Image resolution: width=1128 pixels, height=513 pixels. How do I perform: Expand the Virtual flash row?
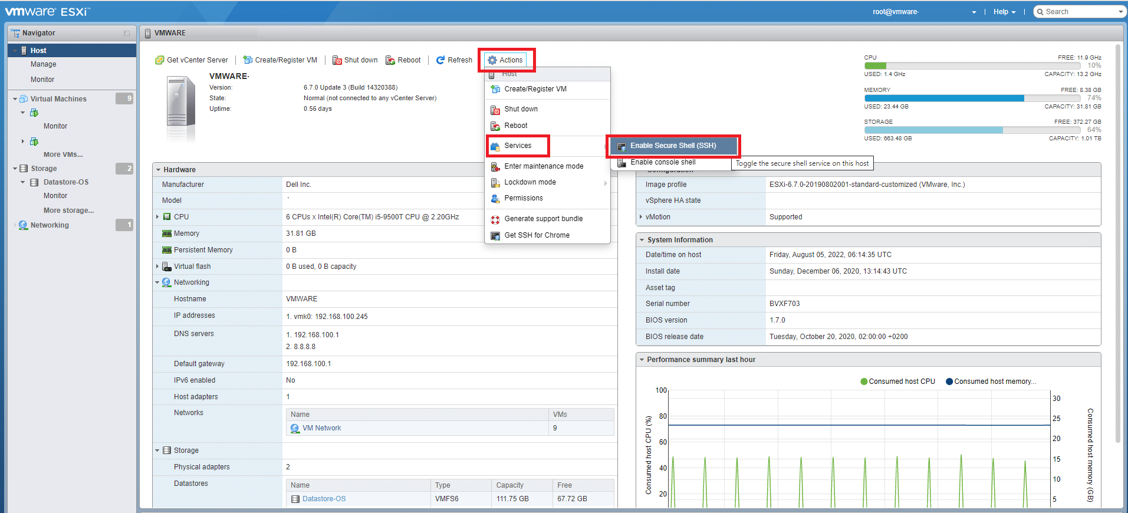[x=157, y=267]
